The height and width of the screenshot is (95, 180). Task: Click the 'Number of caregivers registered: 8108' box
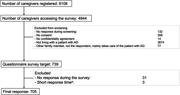coord(36,4)
